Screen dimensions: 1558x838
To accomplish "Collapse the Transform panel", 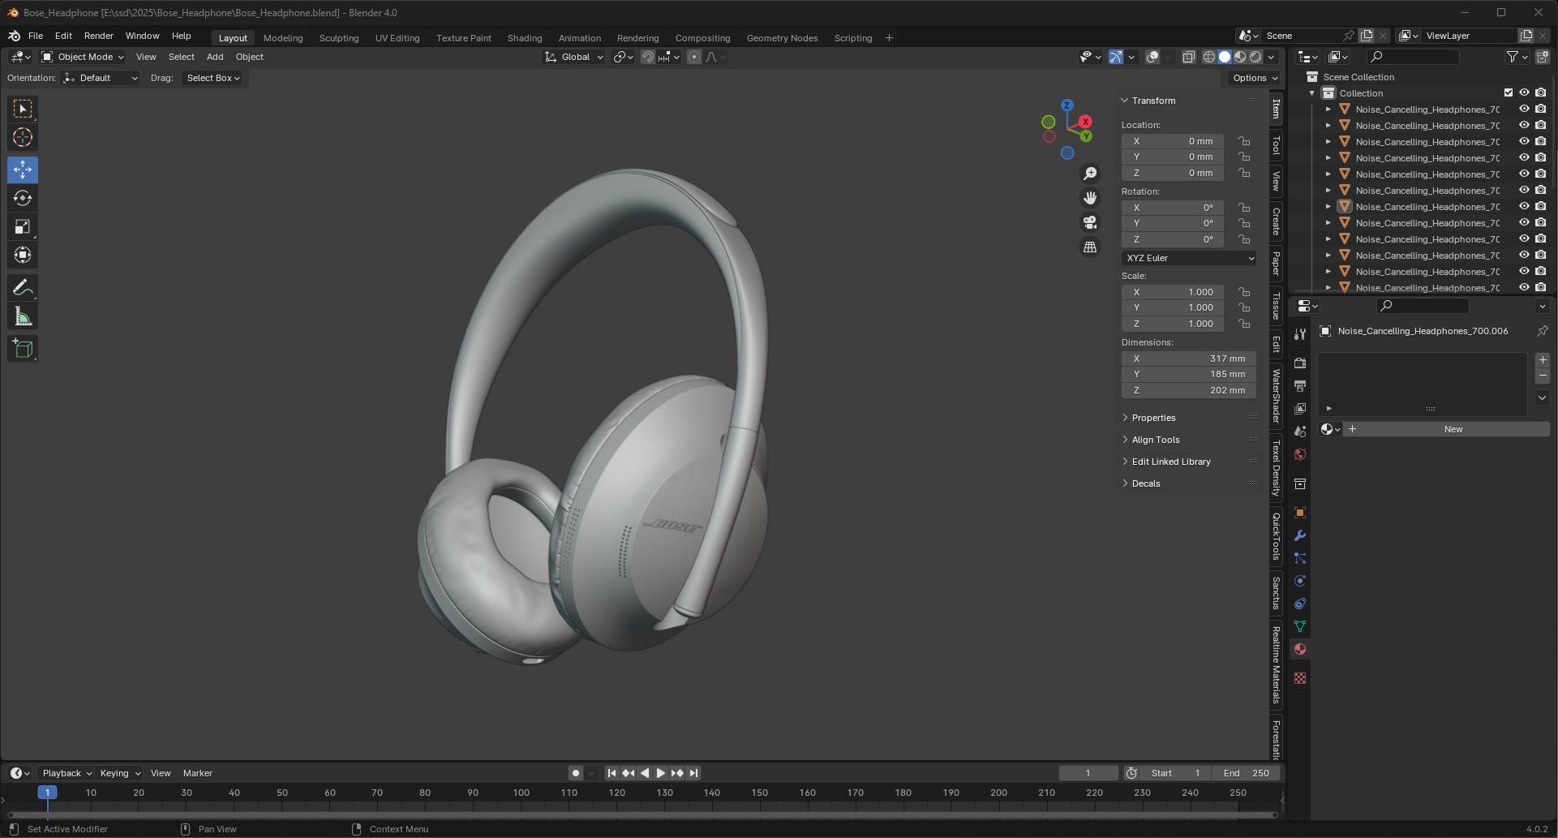I will (1152, 101).
